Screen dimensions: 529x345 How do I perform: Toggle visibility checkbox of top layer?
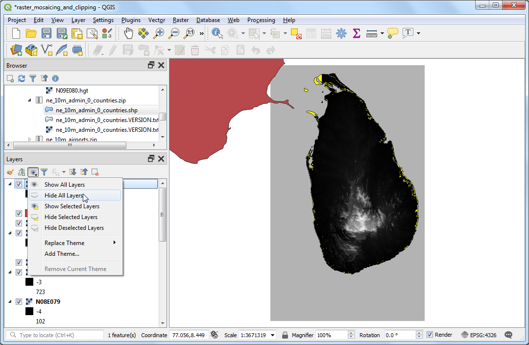coord(19,184)
